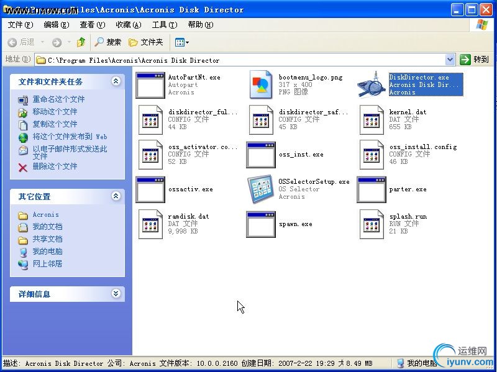Open 网上邻居 in other places
The image size is (497, 372).
(x=48, y=264)
